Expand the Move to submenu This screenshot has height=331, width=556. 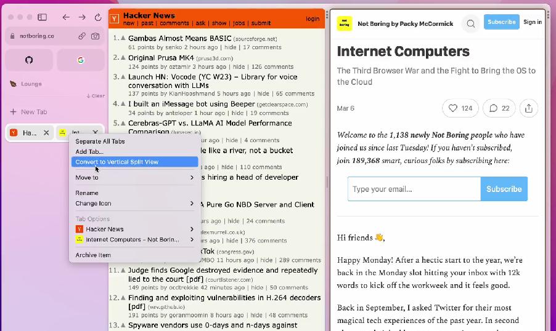click(x=134, y=177)
